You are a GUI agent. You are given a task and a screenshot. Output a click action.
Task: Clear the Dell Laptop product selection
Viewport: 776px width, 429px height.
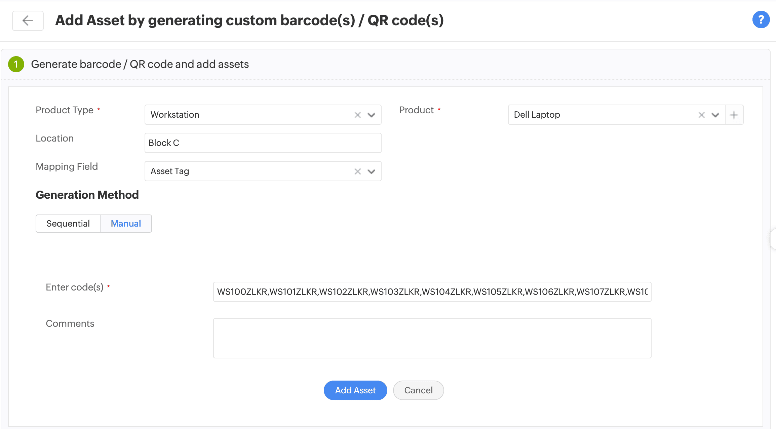click(x=701, y=115)
